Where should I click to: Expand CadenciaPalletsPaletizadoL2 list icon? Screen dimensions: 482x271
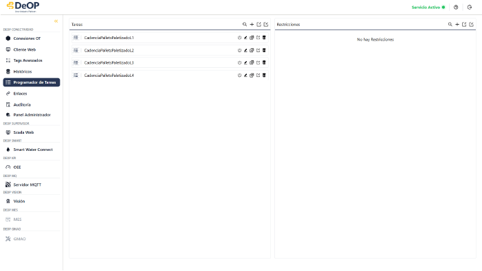[76, 50]
